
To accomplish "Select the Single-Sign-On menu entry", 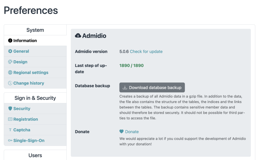I will coord(29,140).
